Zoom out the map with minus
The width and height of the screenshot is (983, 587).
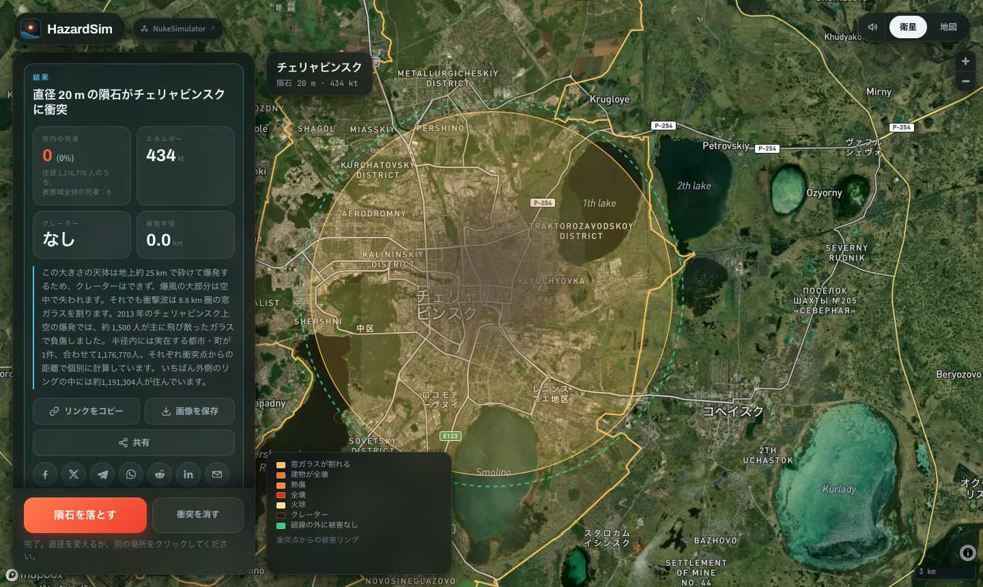pos(965,81)
